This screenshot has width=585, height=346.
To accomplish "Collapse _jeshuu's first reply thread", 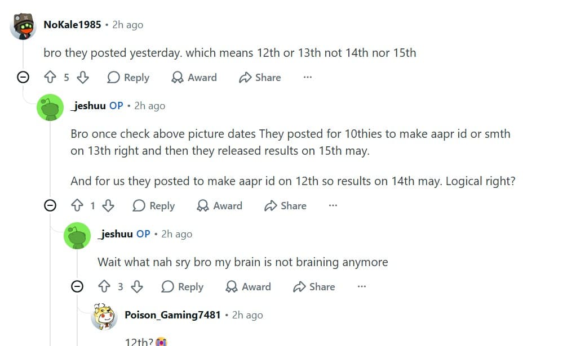I will [x=50, y=205].
